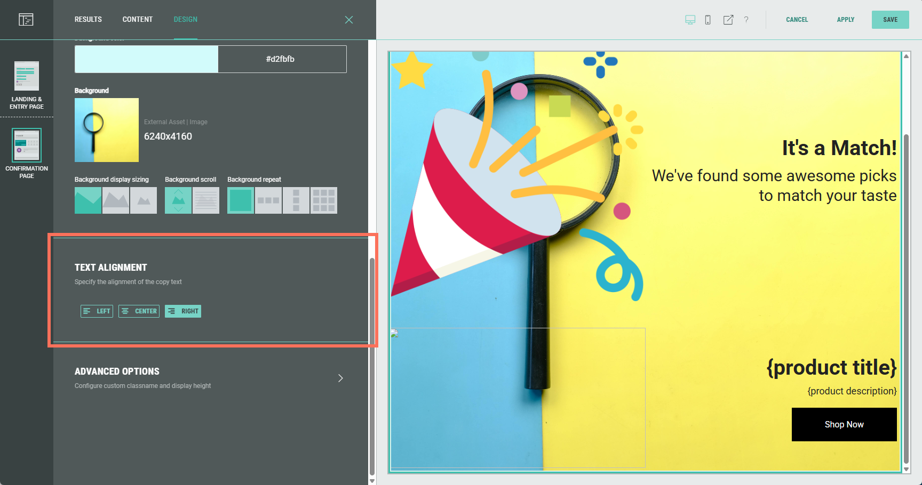Set background repeat to vertical column
The image size is (922, 485).
296,200
